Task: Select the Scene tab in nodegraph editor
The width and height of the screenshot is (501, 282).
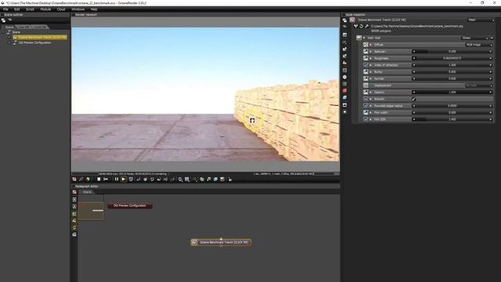Action: (87, 192)
